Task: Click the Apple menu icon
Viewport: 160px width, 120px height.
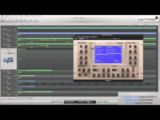Action: click(2, 16)
